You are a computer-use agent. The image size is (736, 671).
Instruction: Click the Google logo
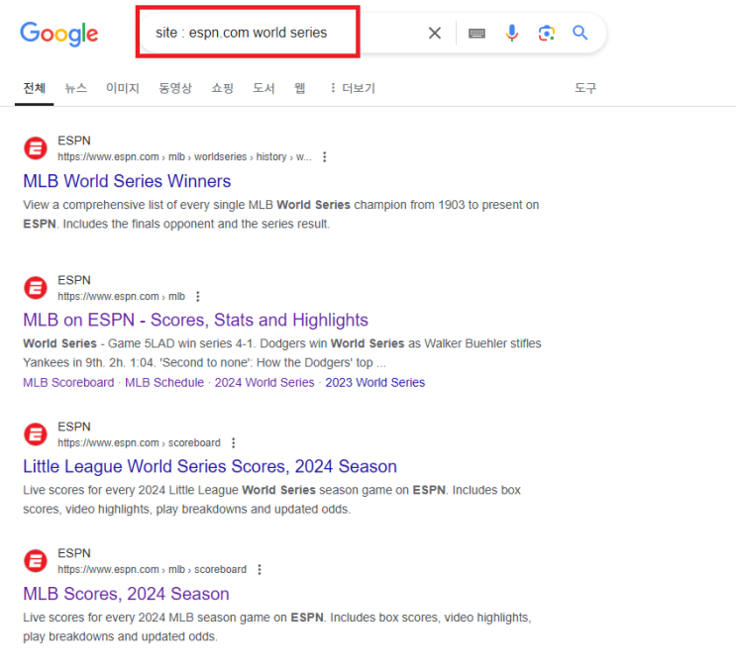pyautogui.click(x=59, y=34)
